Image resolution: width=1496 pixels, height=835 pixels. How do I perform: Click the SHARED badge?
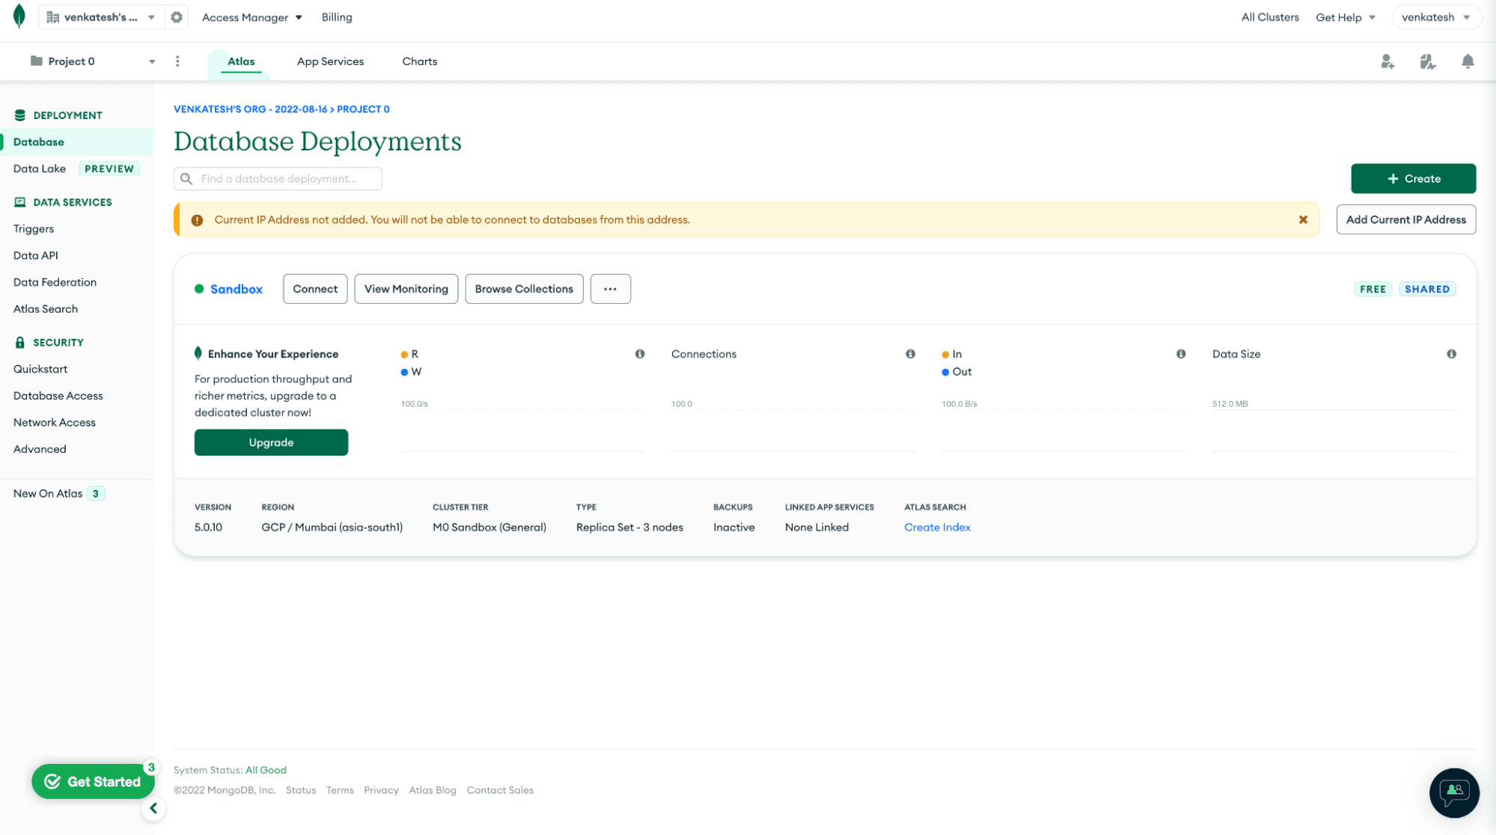1426,290
